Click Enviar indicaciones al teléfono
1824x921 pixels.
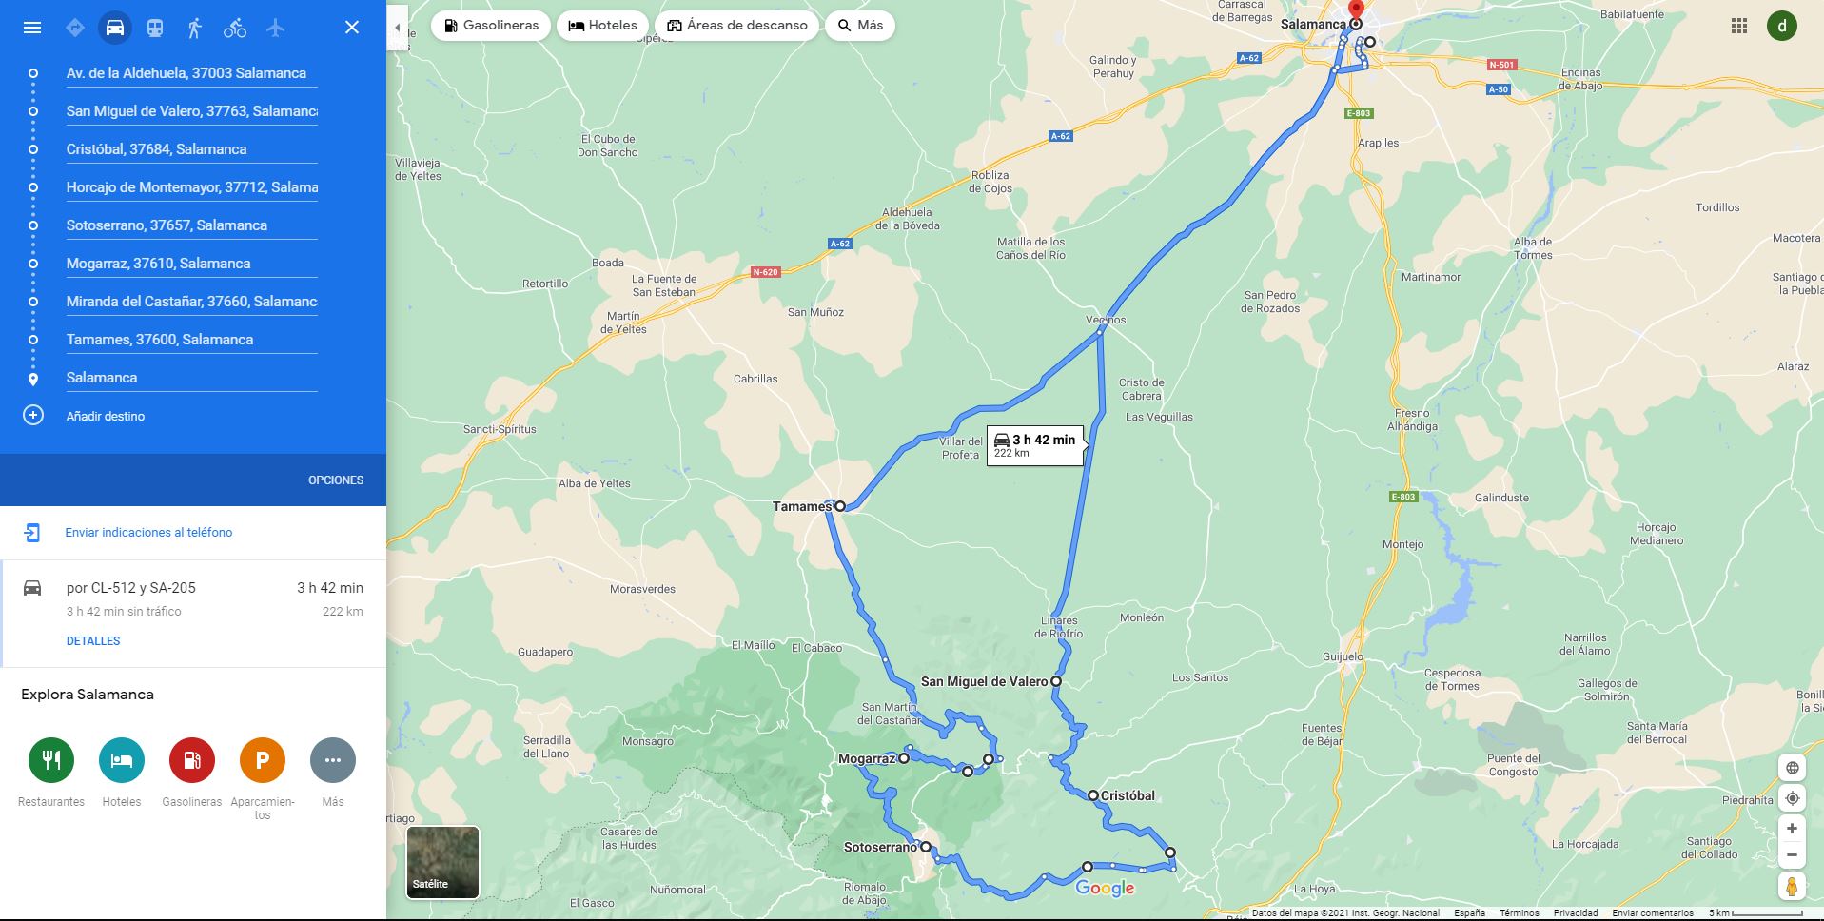(148, 533)
